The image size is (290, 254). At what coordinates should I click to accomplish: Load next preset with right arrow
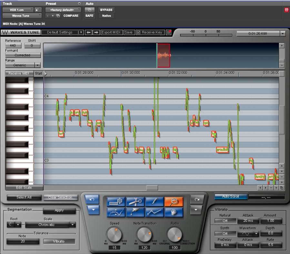point(96,32)
